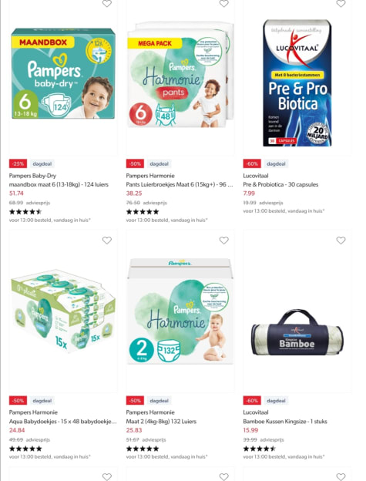Viewport: 366px width, 481px height.
Task: Click the -60% badge on Pre & Probiotica
Action: point(252,164)
